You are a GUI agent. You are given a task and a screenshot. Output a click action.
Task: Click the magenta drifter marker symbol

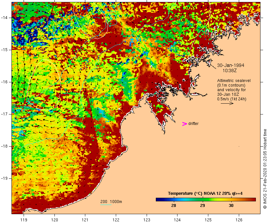[184, 124]
